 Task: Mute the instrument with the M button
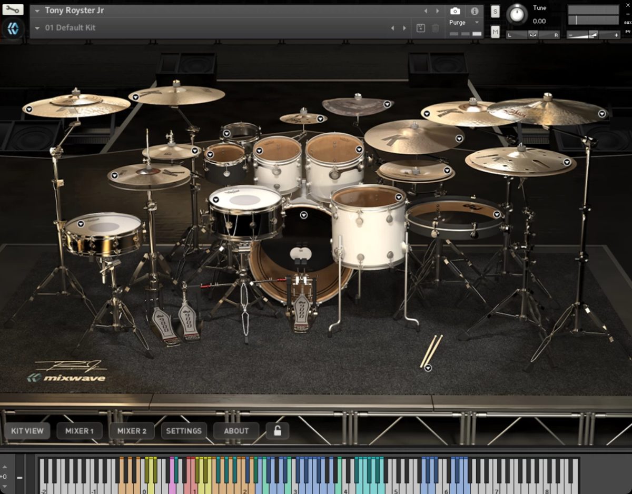495,32
